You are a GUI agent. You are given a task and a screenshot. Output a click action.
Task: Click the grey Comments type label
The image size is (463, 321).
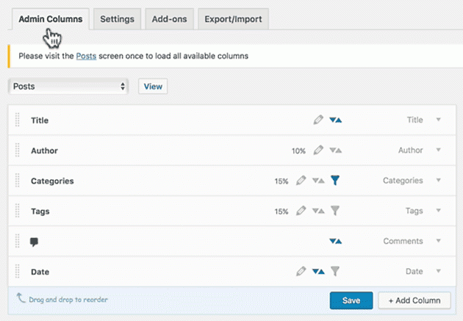click(x=403, y=241)
